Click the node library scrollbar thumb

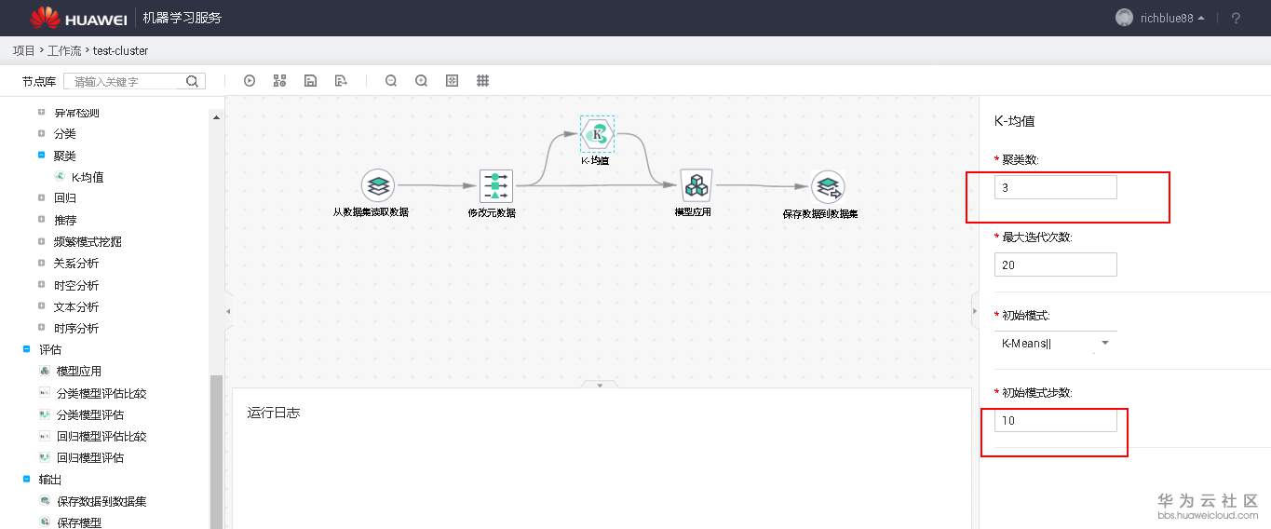click(216, 452)
